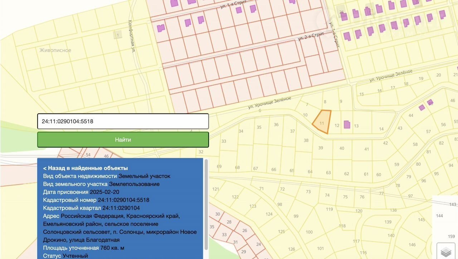Image resolution: width=458 pixels, height=259 pixels.
Task: Click house number 1 marker near Живописное
Action: click(x=118, y=35)
